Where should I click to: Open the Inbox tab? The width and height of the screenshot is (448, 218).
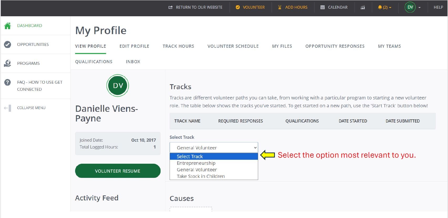tap(133, 62)
